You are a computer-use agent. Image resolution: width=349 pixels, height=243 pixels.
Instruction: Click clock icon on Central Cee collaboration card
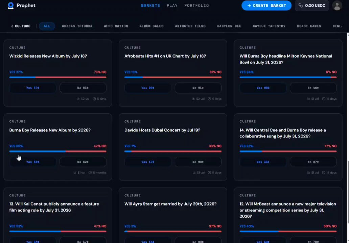(324, 172)
